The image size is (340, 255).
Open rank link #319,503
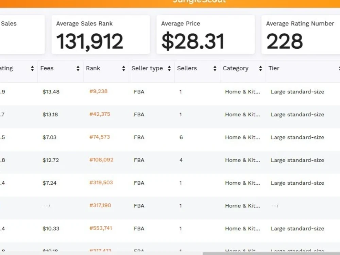click(101, 183)
